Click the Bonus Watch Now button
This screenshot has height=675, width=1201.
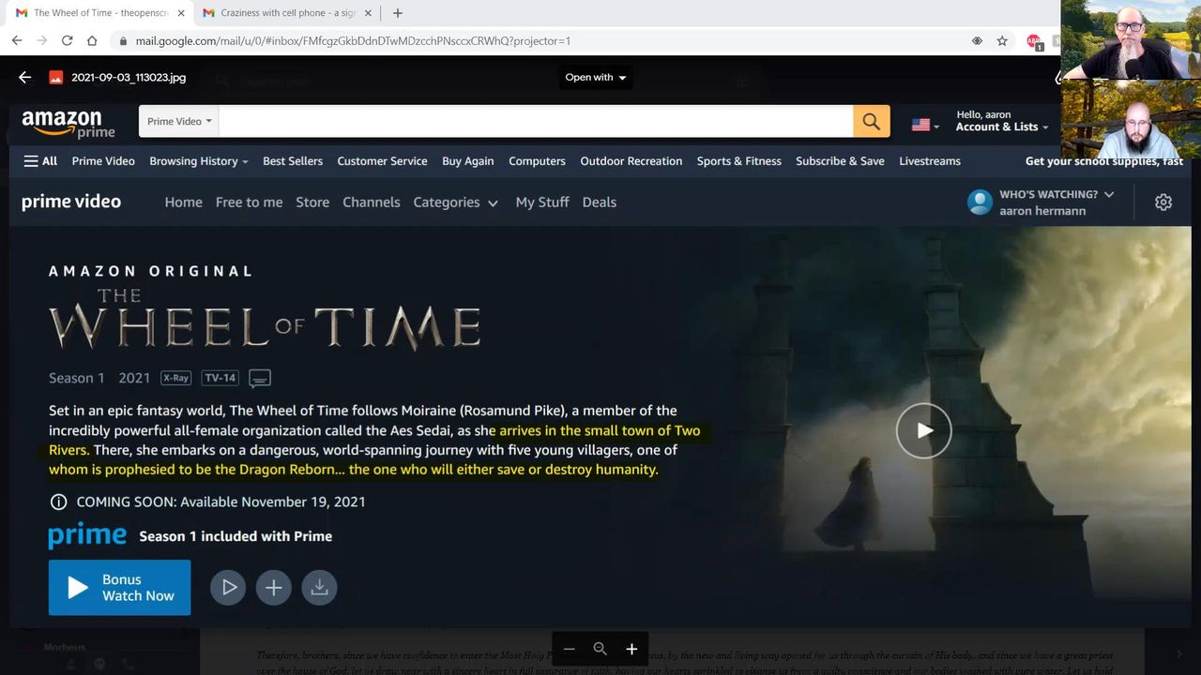(x=119, y=588)
